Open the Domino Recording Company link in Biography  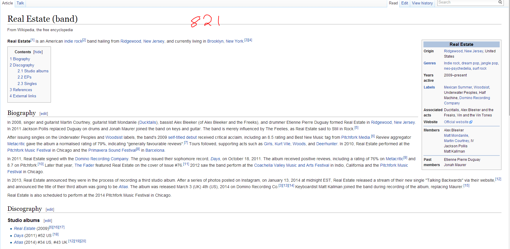pyautogui.click(x=102, y=159)
